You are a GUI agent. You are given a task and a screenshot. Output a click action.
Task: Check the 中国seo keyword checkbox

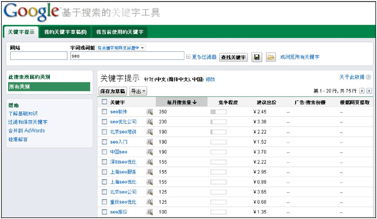[104, 152]
